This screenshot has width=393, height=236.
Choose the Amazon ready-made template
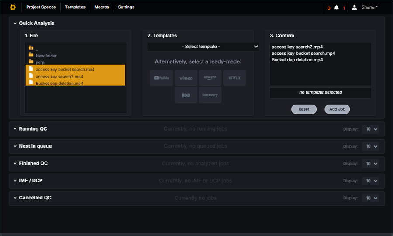pos(210,78)
